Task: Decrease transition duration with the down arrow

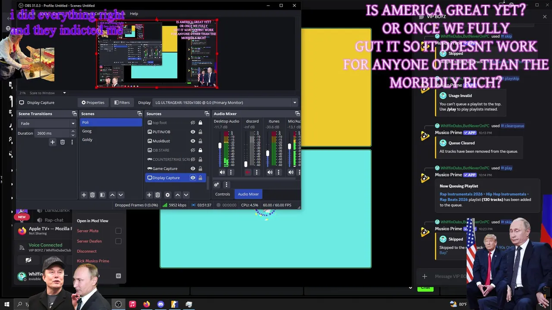Action: tap(73, 135)
